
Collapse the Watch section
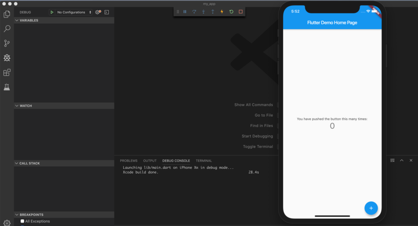coord(64,106)
